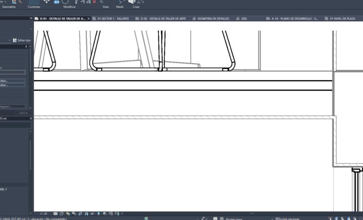Click the properties panel vertical scrollbar
Viewport: 363px width, 220px height.
pos(30,76)
